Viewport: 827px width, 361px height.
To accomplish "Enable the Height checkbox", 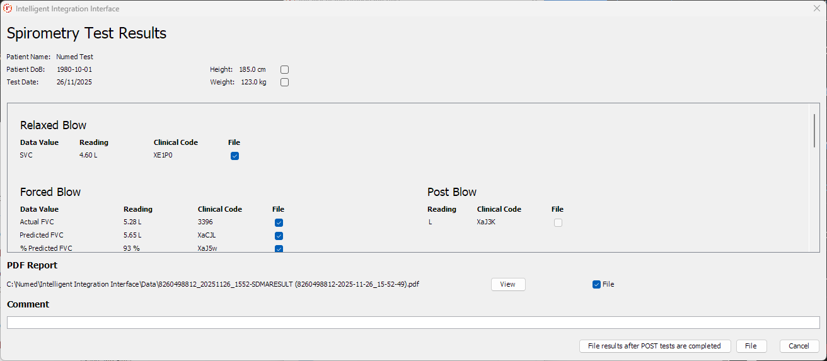I will coord(284,69).
